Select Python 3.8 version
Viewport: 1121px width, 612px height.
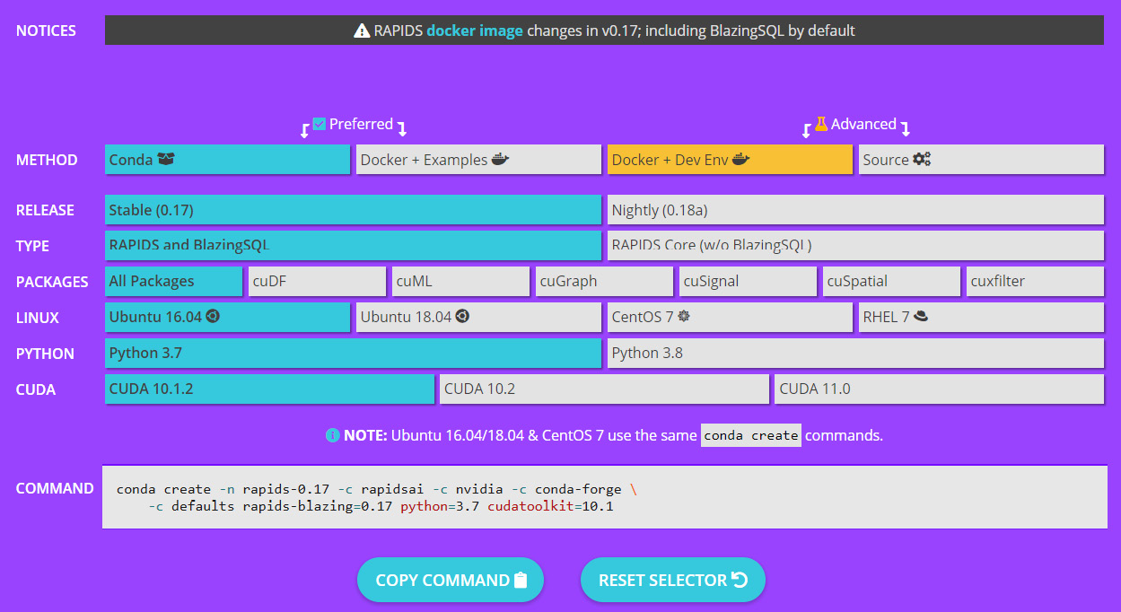tap(855, 354)
